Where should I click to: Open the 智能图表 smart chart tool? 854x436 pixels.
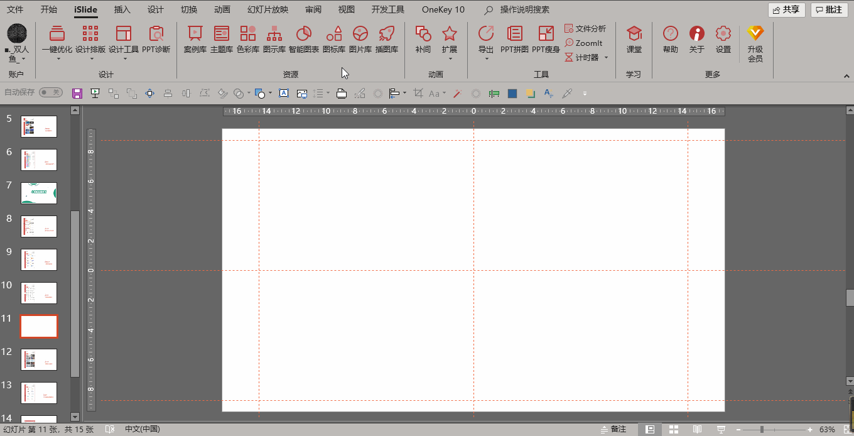point(304,40)
